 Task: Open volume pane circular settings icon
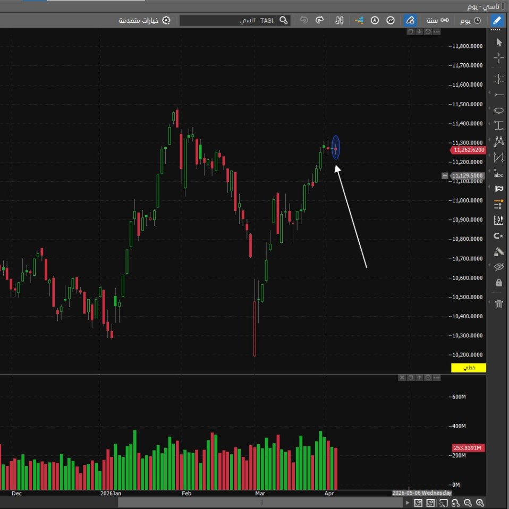click(428, 378)
